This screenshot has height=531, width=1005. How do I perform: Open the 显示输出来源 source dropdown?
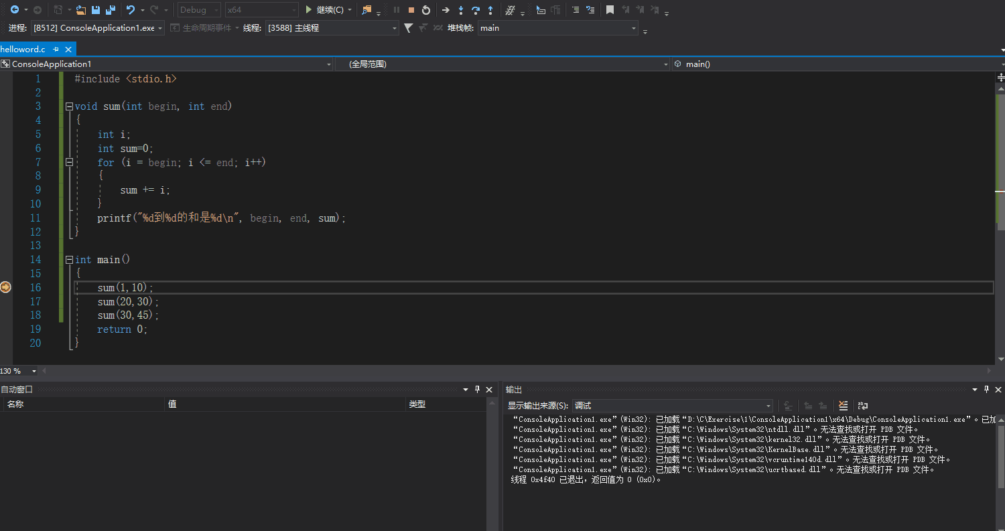point(673,406)
